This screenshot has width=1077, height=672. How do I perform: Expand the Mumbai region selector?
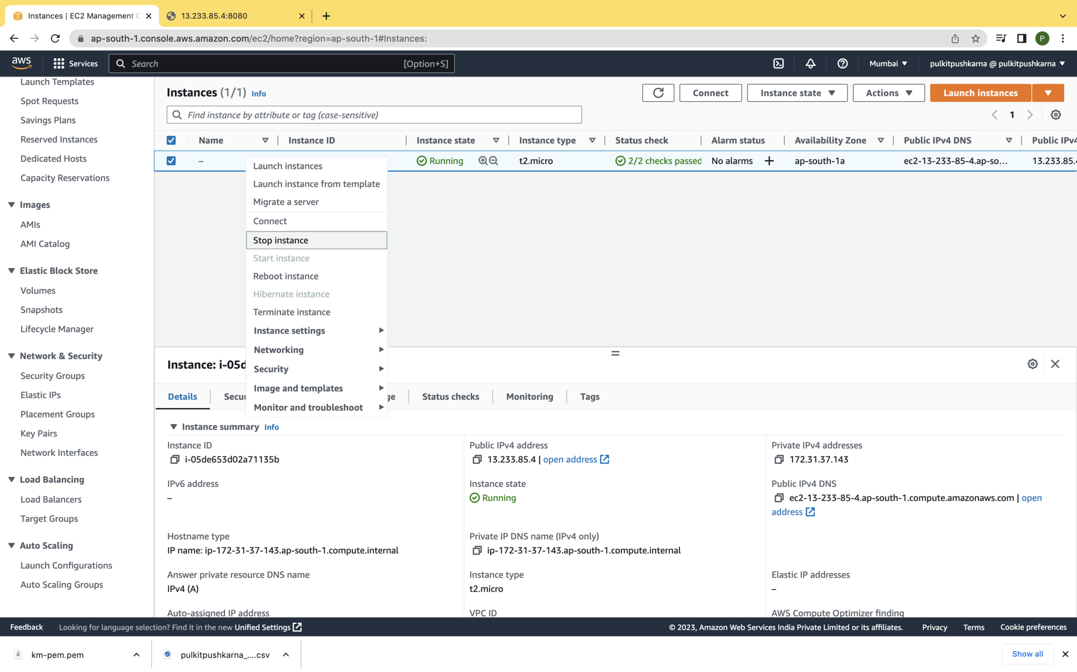[x=888, y=64]
